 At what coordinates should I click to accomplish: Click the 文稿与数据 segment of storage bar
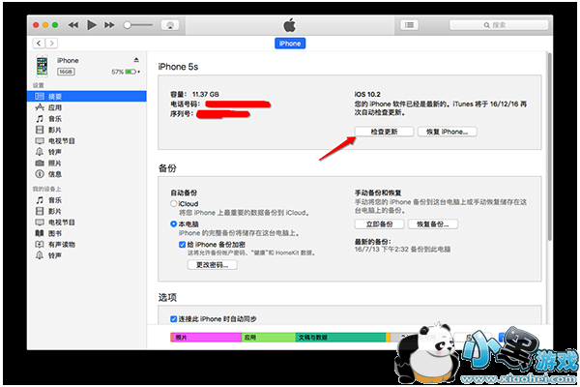pyautogui.click(x=340, y=338)
